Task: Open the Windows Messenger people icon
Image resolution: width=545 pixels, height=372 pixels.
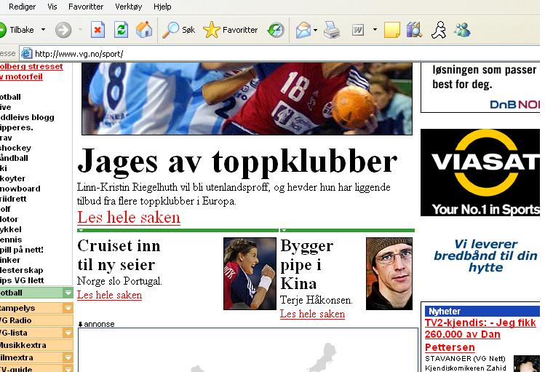Action: [x=462, y=30]
